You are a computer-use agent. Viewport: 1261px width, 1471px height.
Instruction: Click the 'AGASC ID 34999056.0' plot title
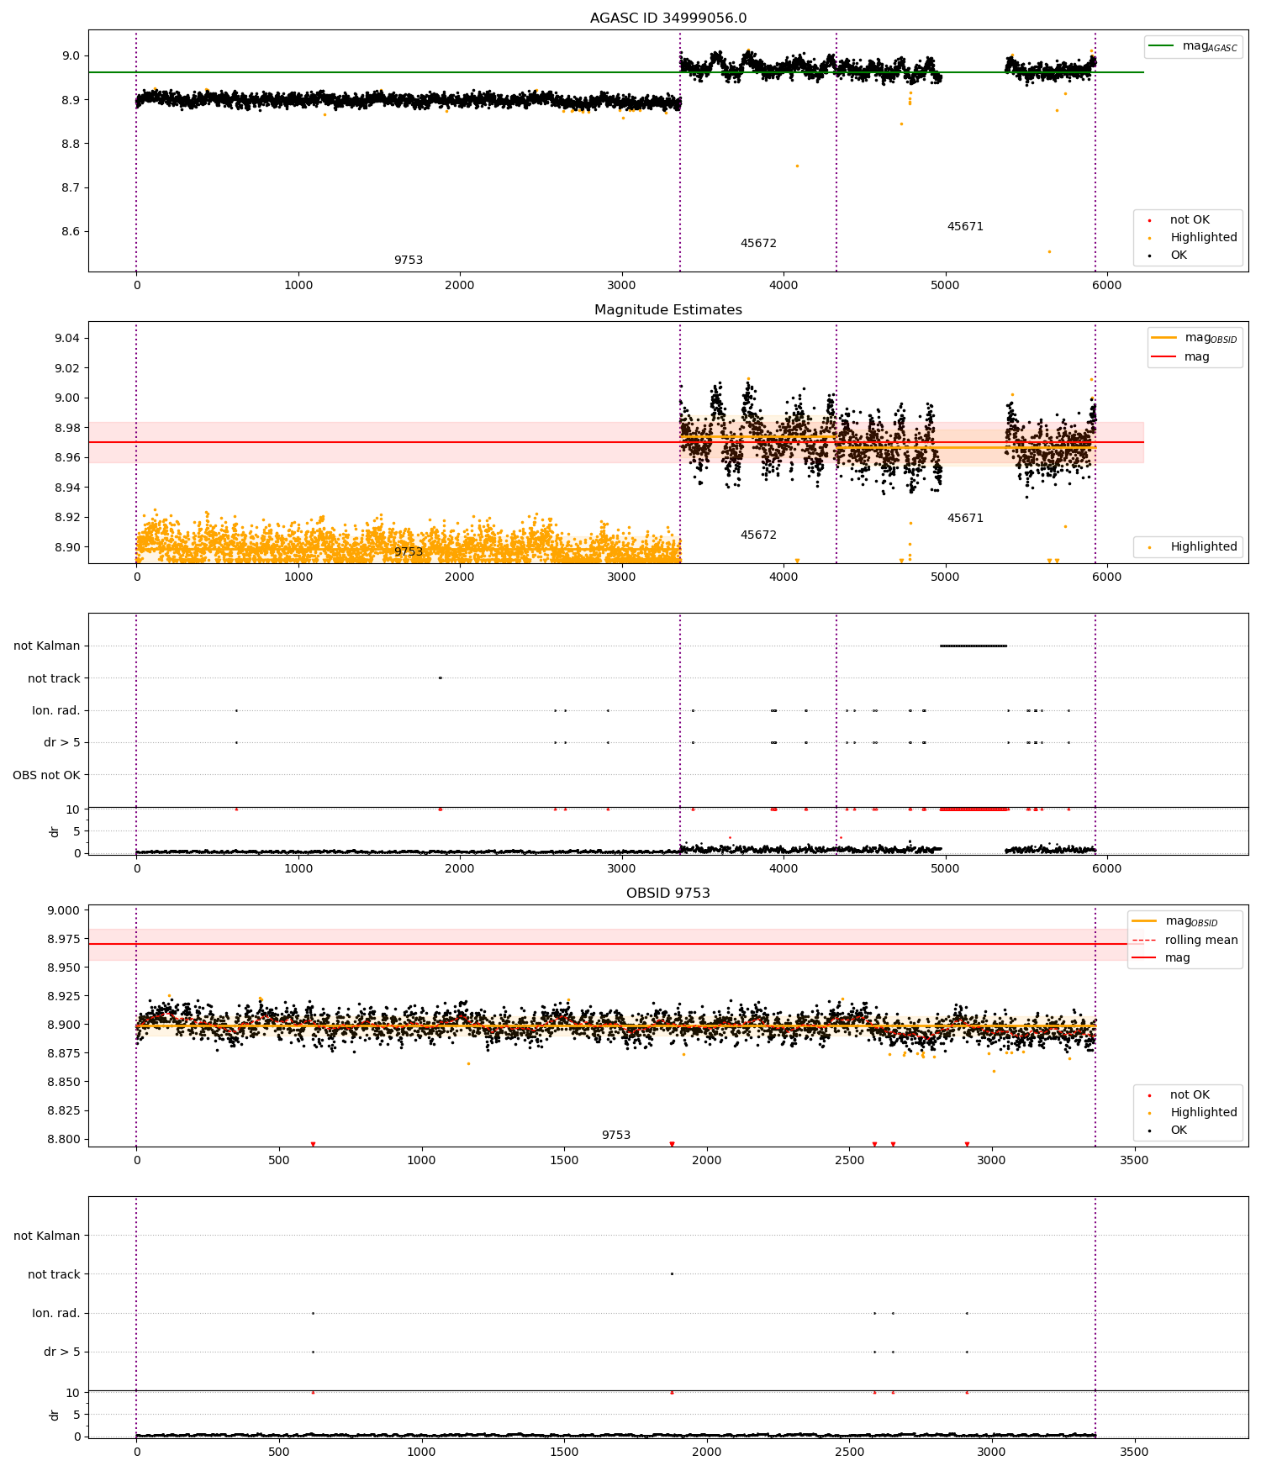pyautogui.click(x=668, y=18)
